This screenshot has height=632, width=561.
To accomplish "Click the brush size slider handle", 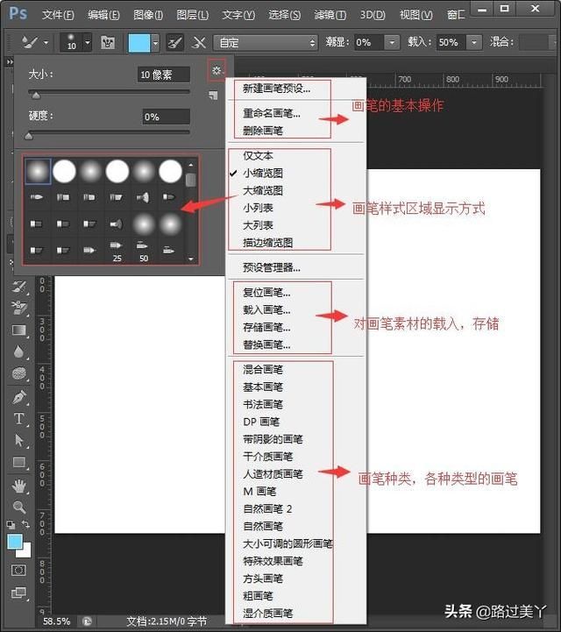I will point(36,96).
